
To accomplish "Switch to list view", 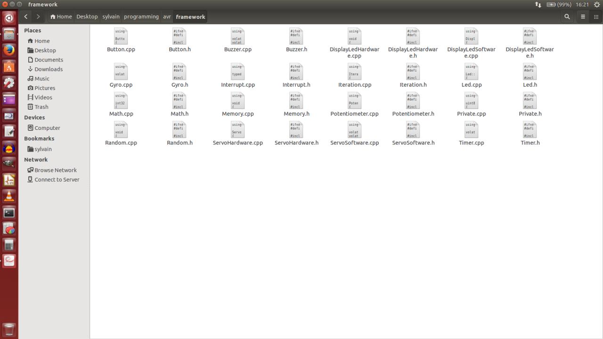I will click(x=583, y=16).
